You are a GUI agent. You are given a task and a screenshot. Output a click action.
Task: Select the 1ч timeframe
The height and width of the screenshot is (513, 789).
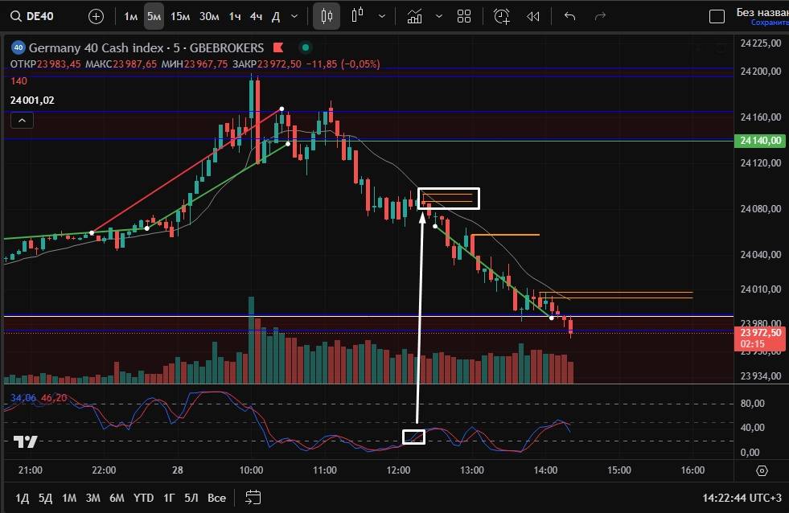click(235, 16)
